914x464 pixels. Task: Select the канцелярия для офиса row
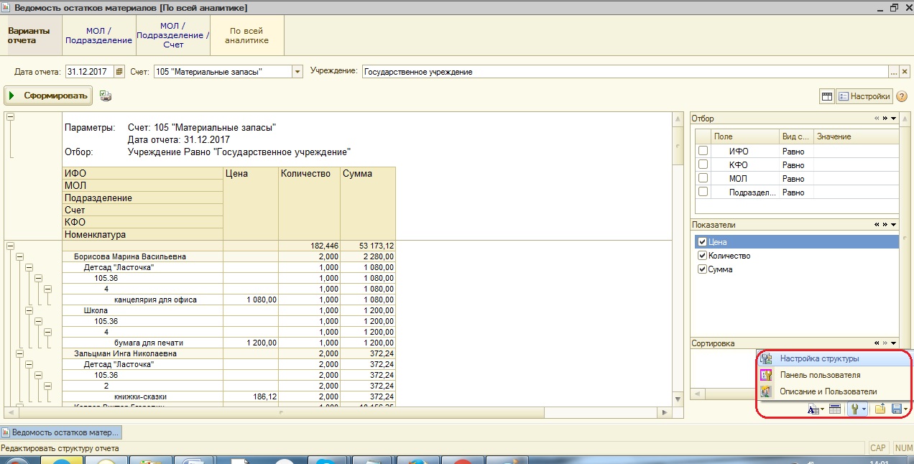[x=228, y=300]
